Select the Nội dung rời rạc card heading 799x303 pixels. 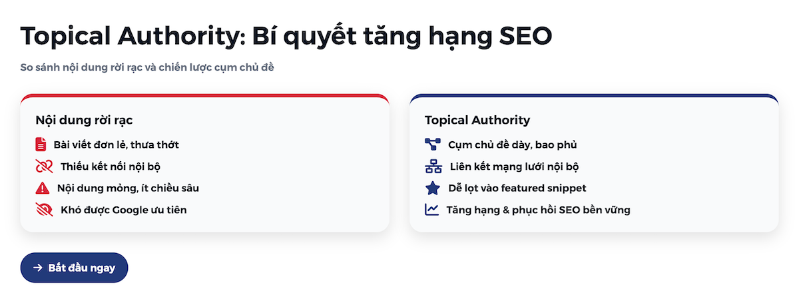coord(84,121)
